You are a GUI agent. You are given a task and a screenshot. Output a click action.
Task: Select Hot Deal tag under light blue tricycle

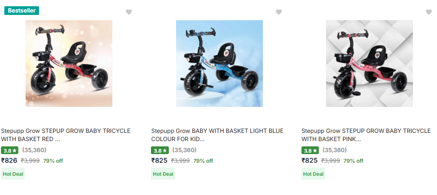[163, 174]
